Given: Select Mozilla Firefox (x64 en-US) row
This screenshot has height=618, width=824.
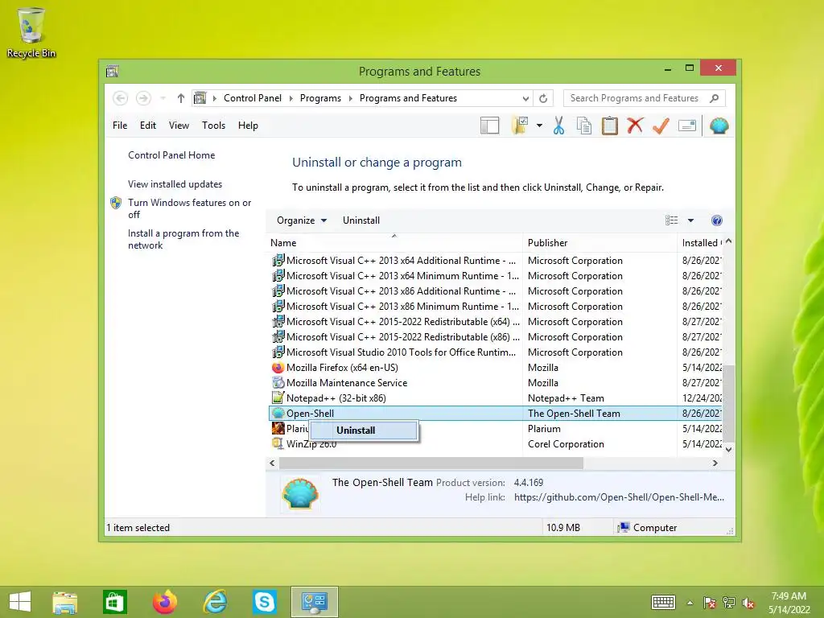Looking at the screenshot, I should tap(496, 368).
